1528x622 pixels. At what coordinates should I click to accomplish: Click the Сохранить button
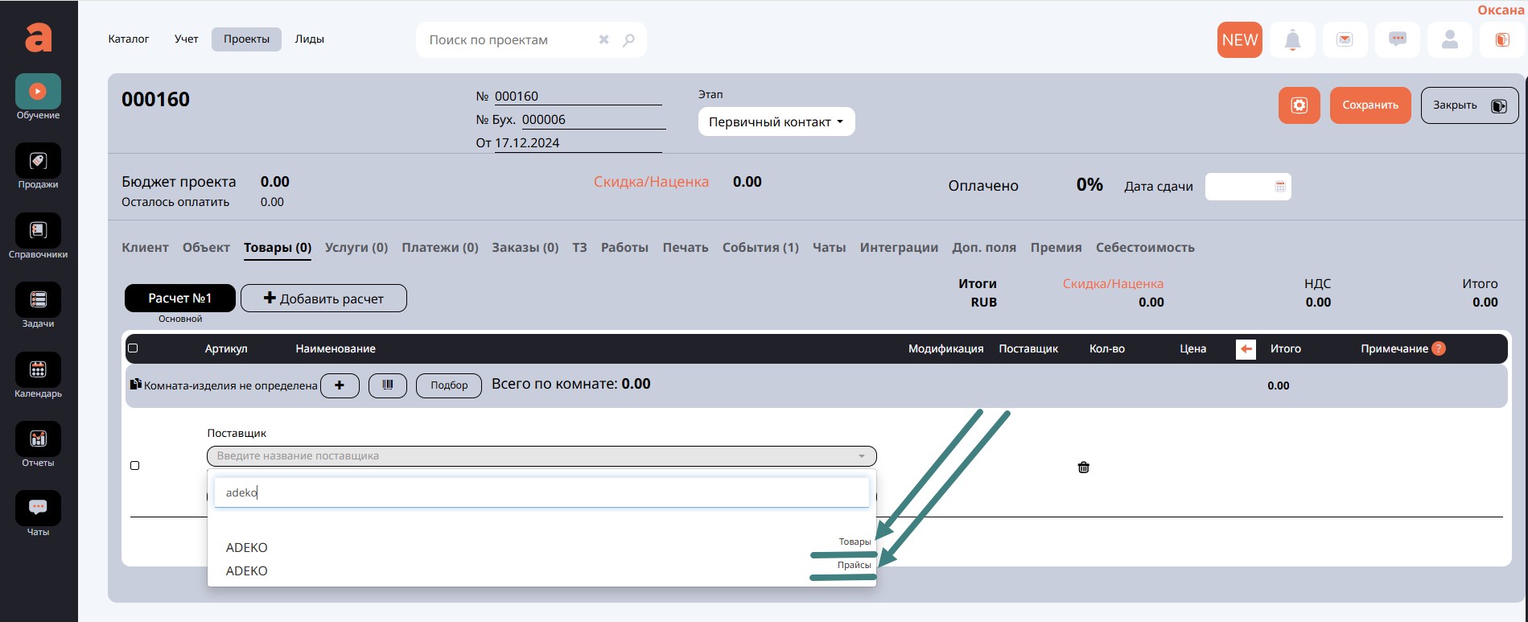point(1369,105)
